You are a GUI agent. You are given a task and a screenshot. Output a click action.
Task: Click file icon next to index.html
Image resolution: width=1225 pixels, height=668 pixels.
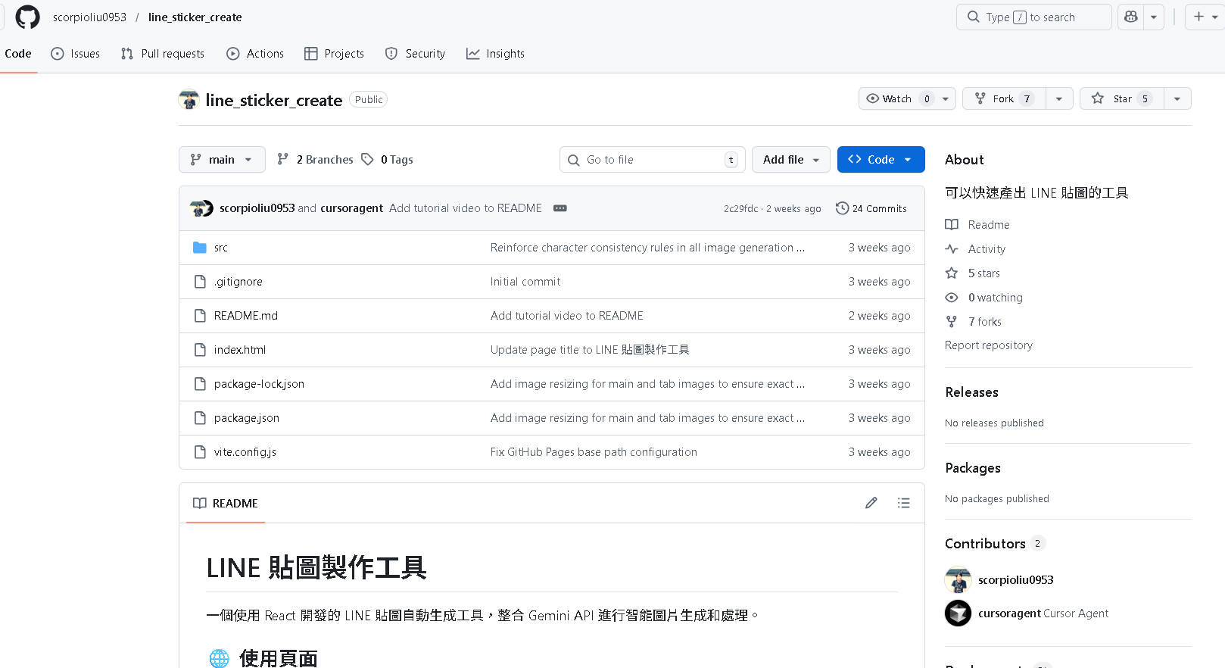pyautogui.click(x=200, y=350)
